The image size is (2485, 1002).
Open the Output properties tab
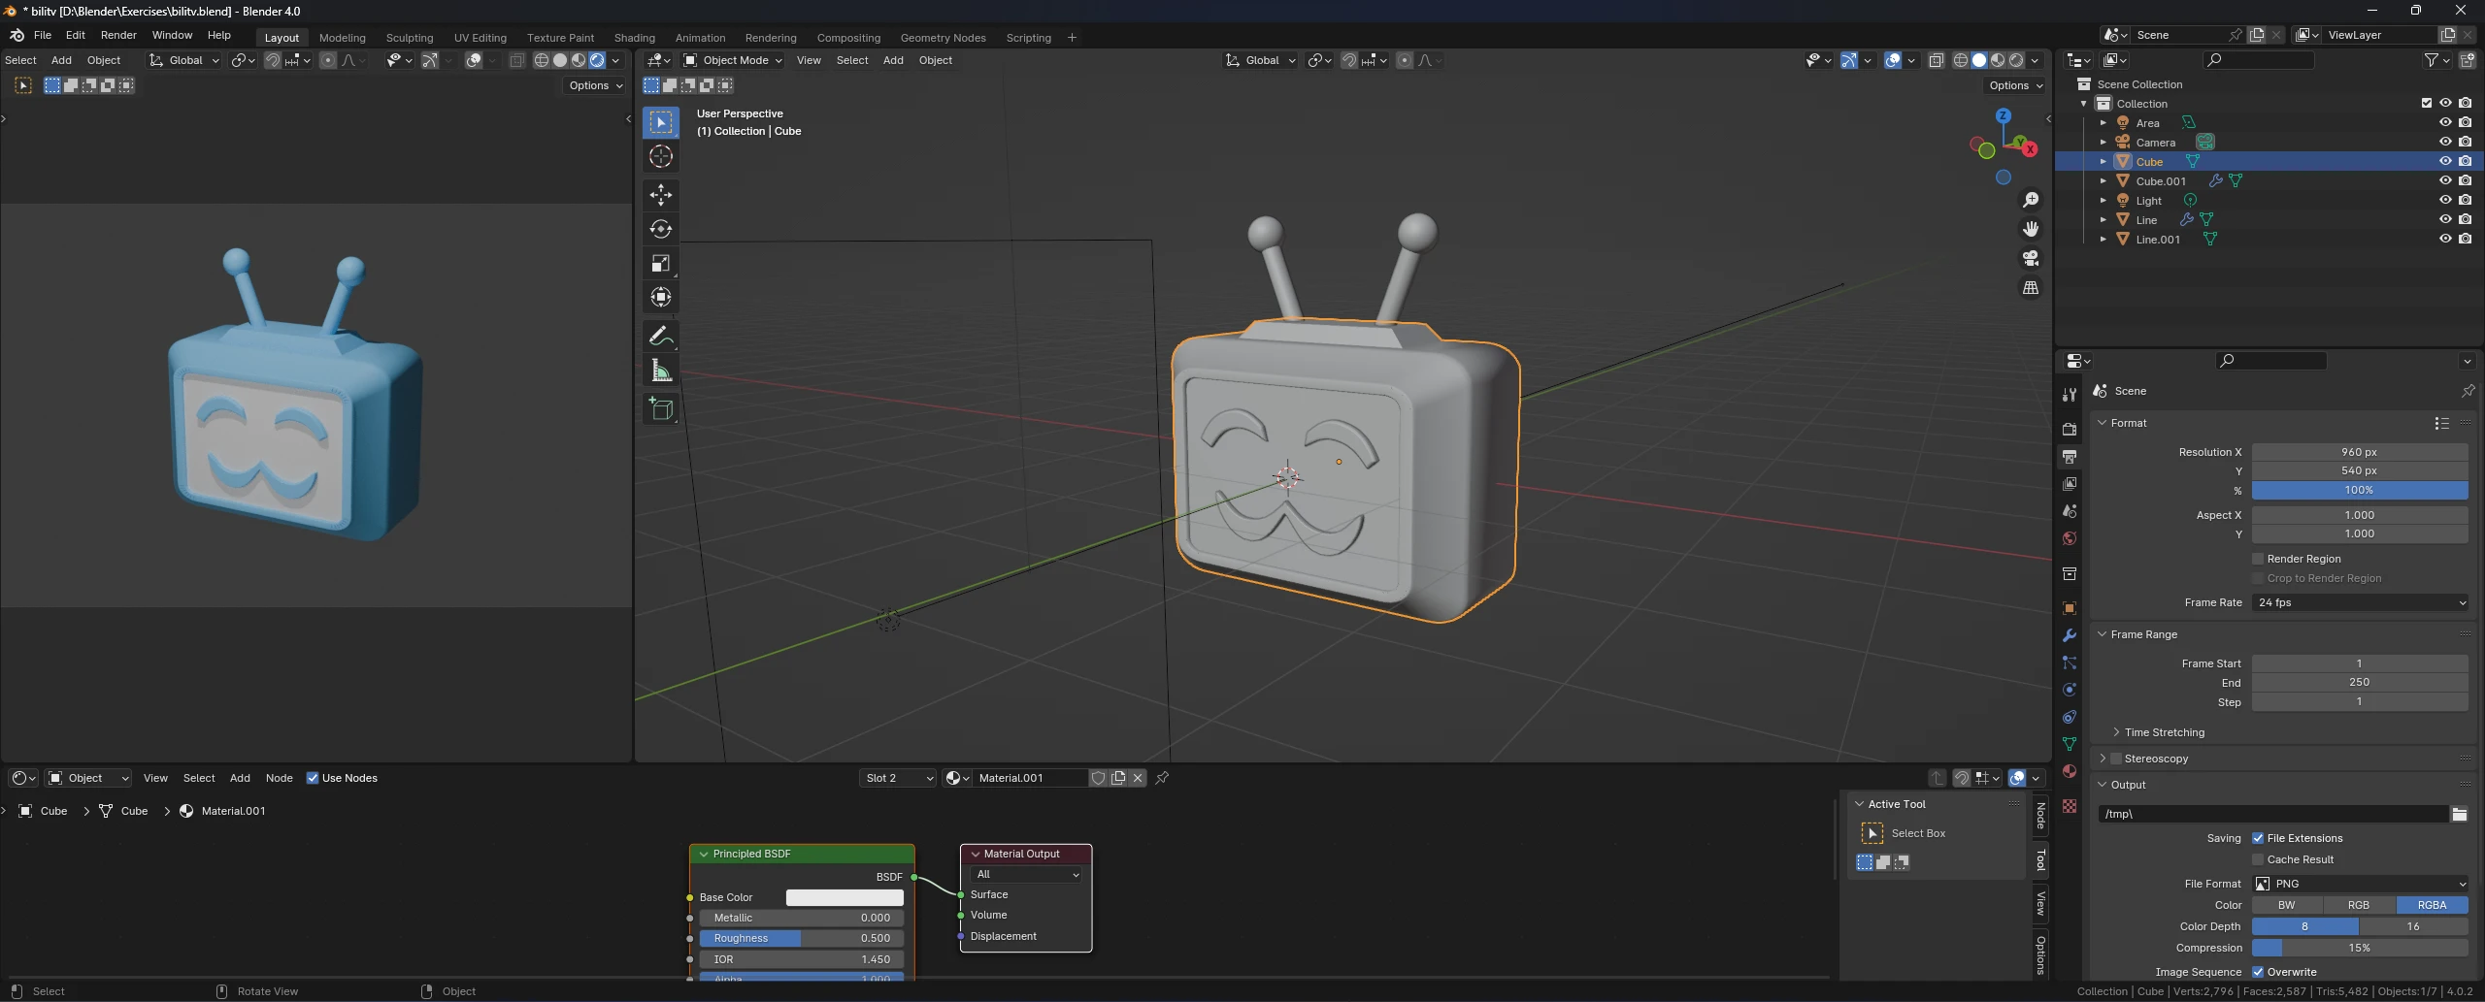coord(2069,456)
